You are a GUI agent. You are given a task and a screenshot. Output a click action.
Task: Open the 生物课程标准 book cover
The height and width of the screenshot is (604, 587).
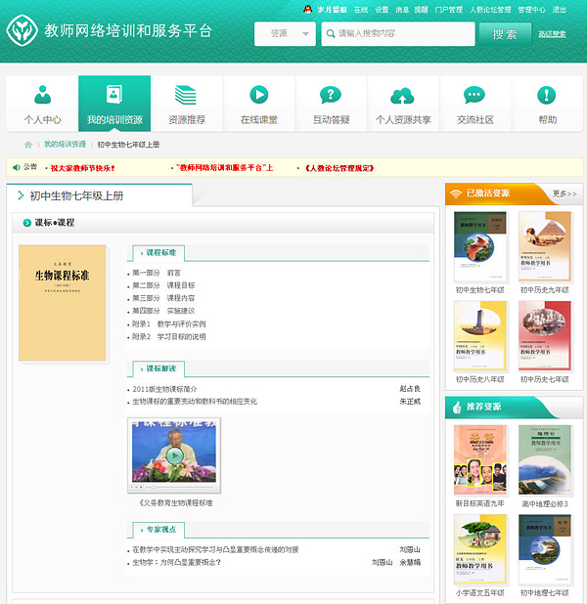(x=63, y=303)
